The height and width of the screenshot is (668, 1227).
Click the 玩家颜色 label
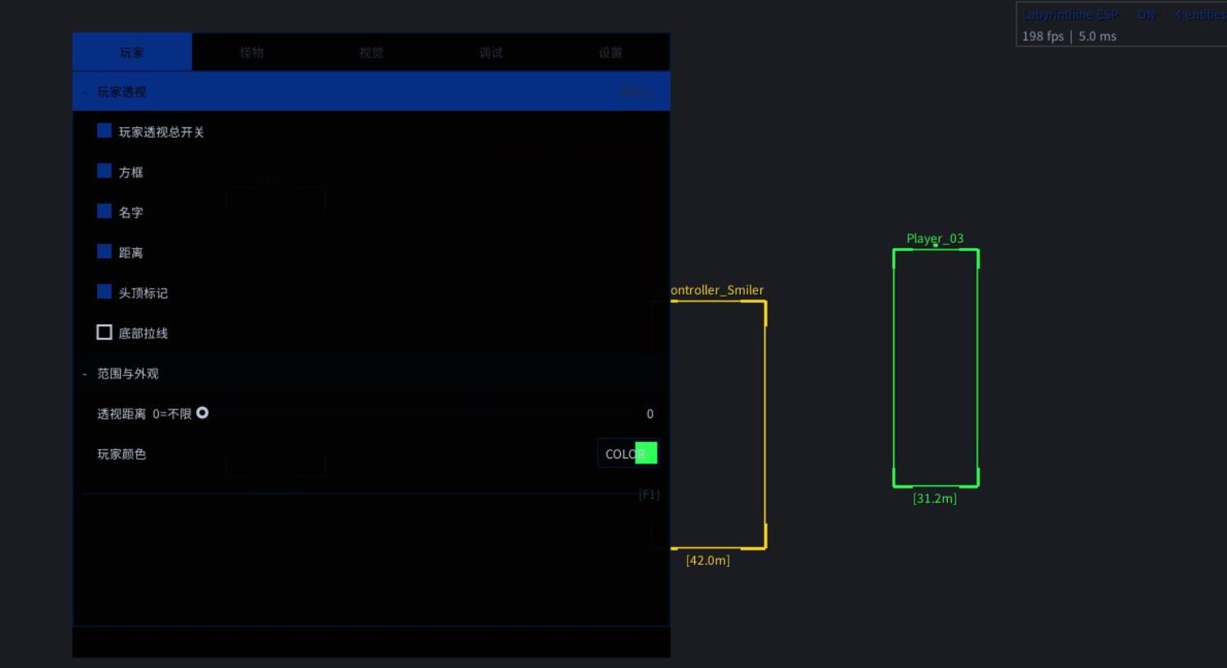(x=122, y=454)
